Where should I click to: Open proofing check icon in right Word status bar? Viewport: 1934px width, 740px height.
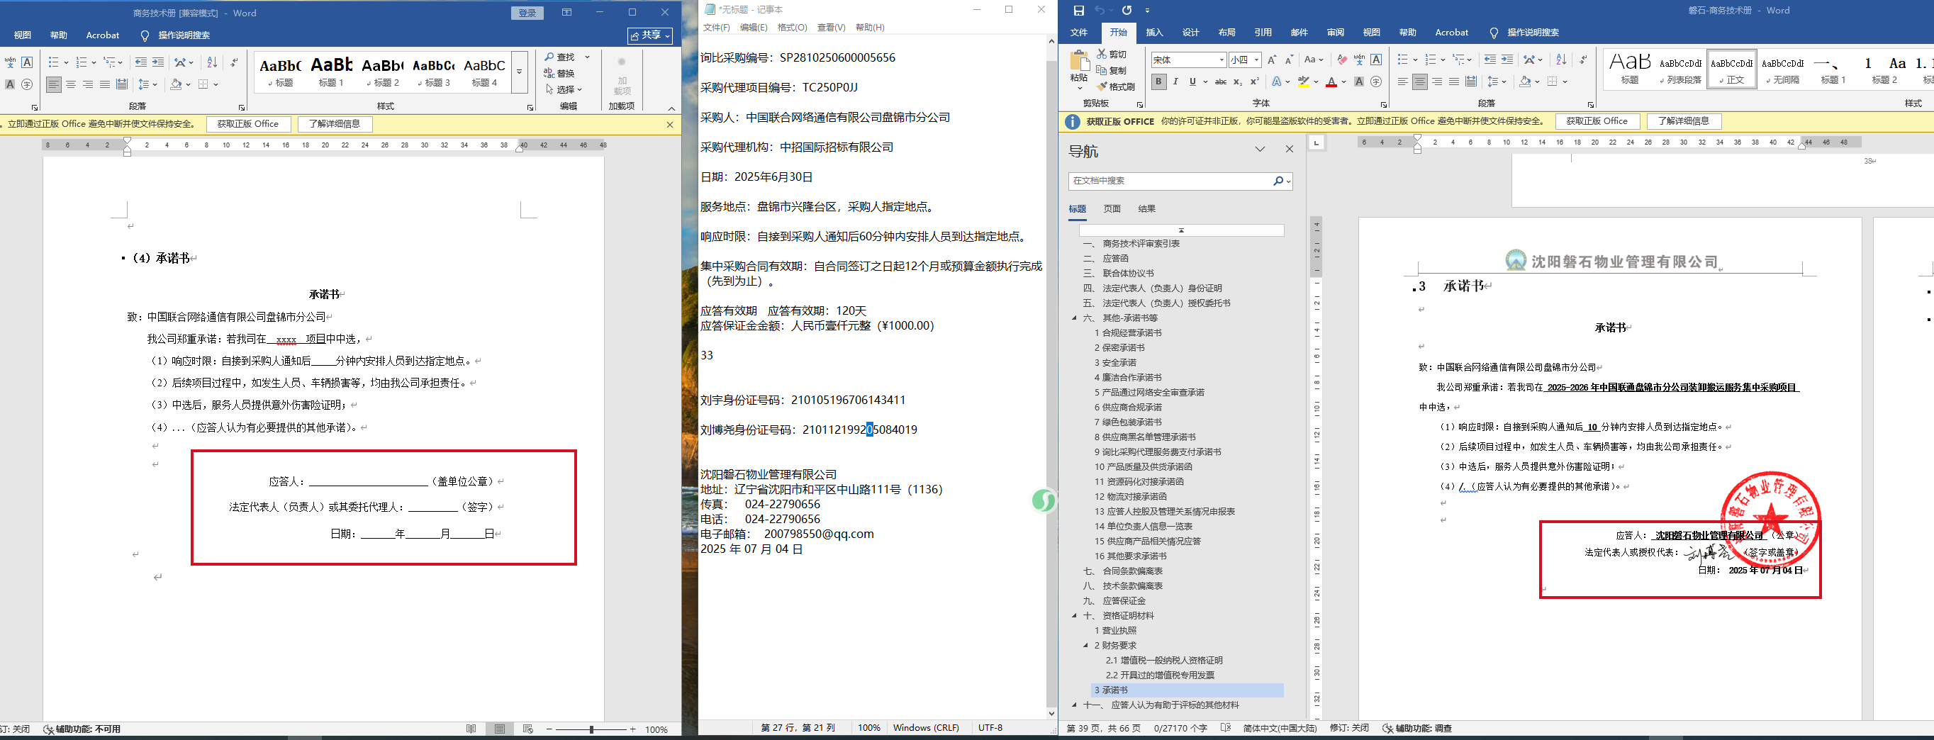click(x=1225, y=728)
